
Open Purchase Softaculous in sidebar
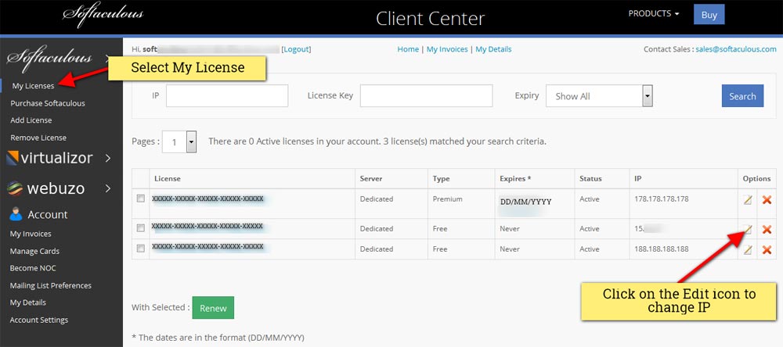48,103
